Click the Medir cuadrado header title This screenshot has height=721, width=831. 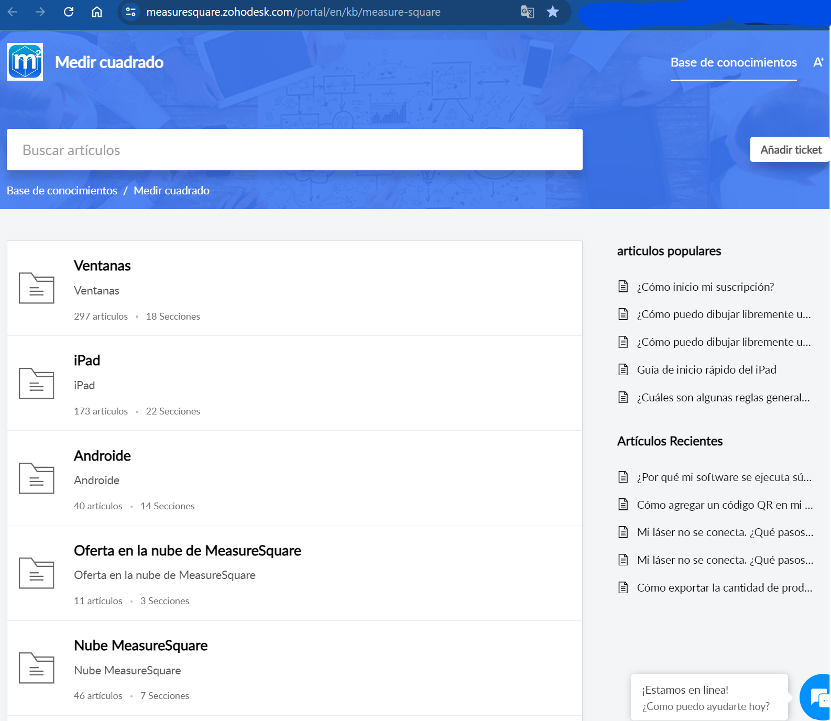(x=110, y=62)
